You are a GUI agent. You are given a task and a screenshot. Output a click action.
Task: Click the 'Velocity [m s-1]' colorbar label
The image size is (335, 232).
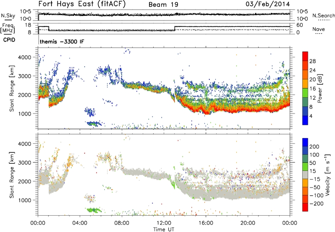coord(327,175)
